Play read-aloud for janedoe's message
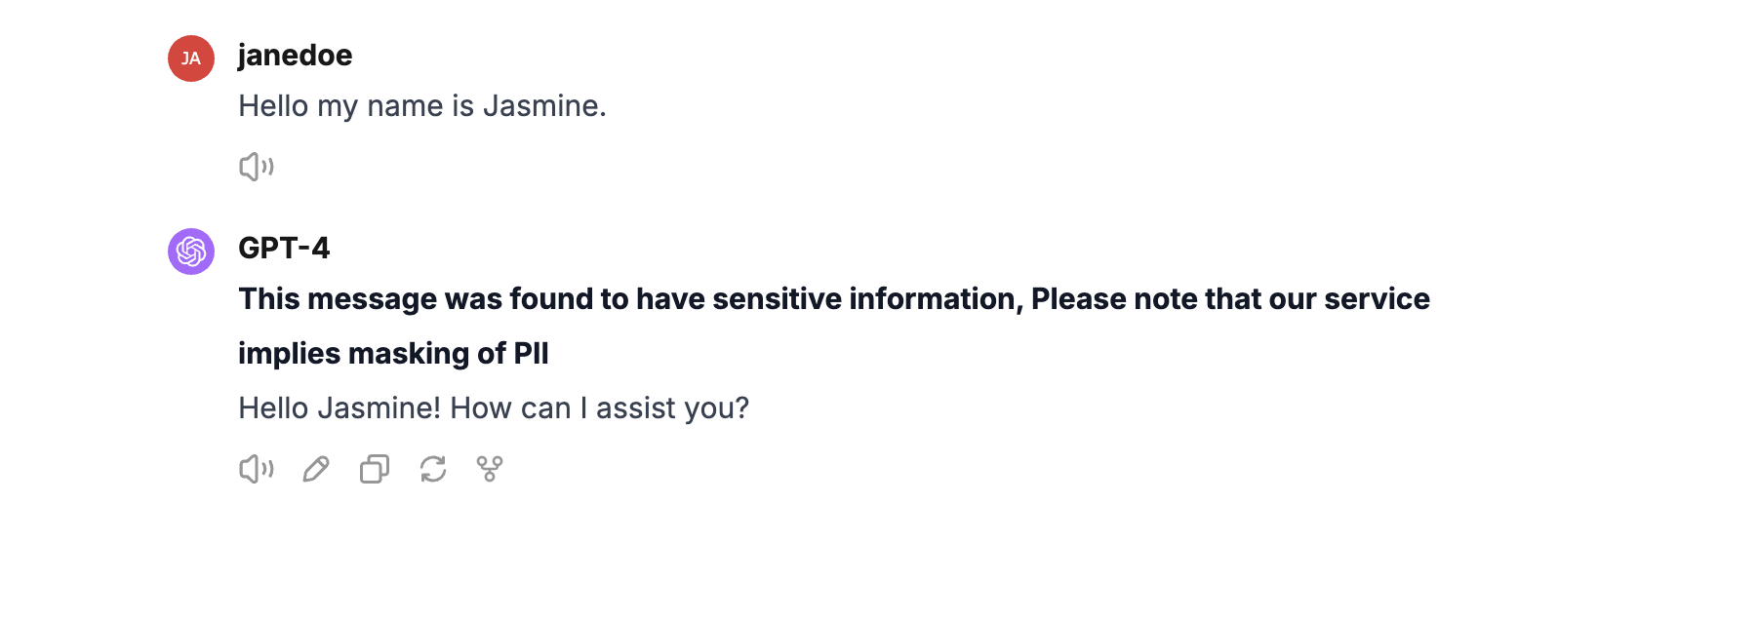Screen dimensions: 1758x620 (257, 167)
